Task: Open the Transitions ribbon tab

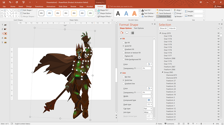Action: pyautogui.click(x=39, y=6)
